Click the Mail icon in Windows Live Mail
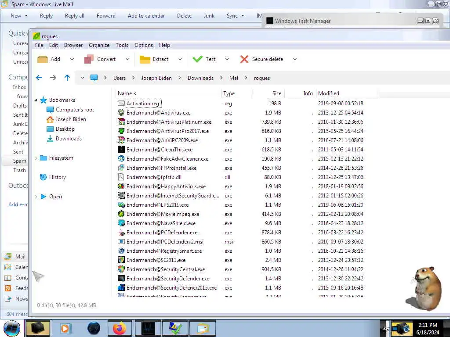450x337 pixels. tap(8, 256)
